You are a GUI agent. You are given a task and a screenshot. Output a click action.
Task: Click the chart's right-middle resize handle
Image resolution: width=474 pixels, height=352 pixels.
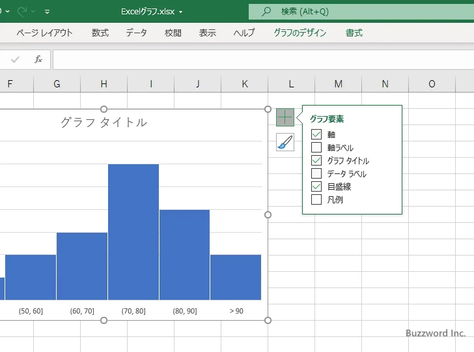(x=268, y=214)
